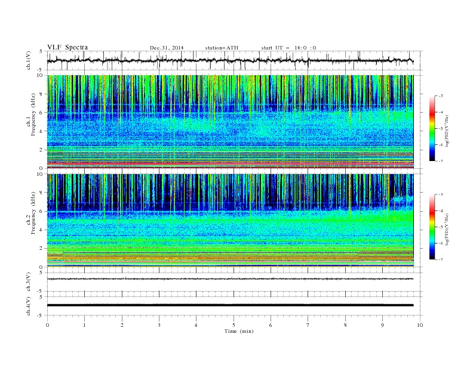Click the "1" tick label on the time axis
This screenshot has width=473, height=365.
84,325
